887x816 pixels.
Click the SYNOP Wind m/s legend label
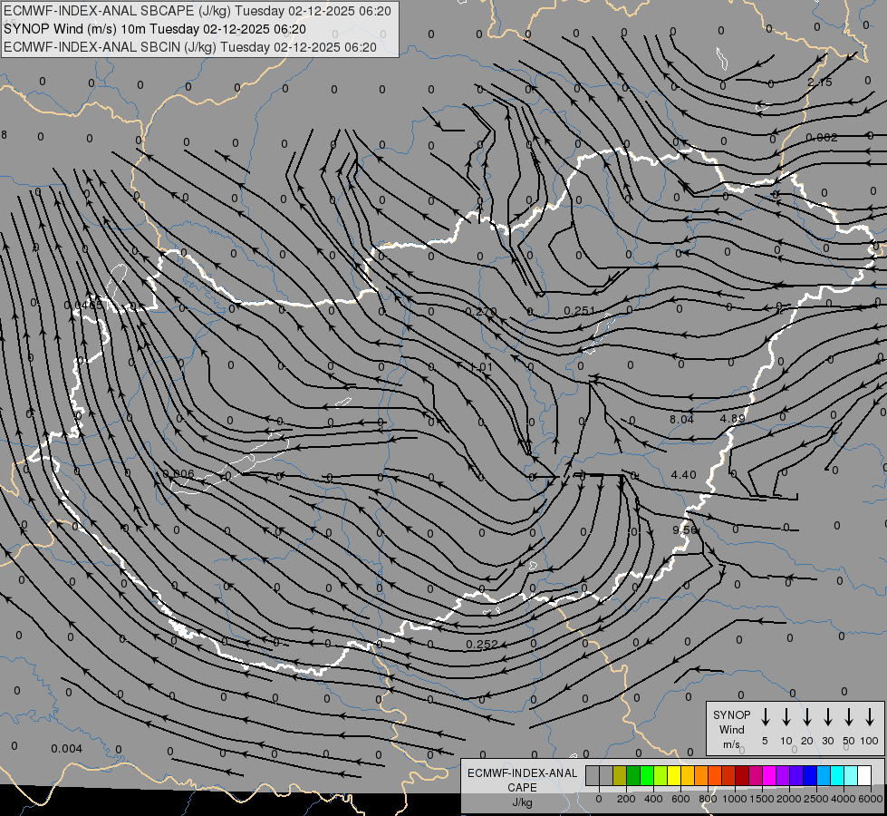(731, 730)
